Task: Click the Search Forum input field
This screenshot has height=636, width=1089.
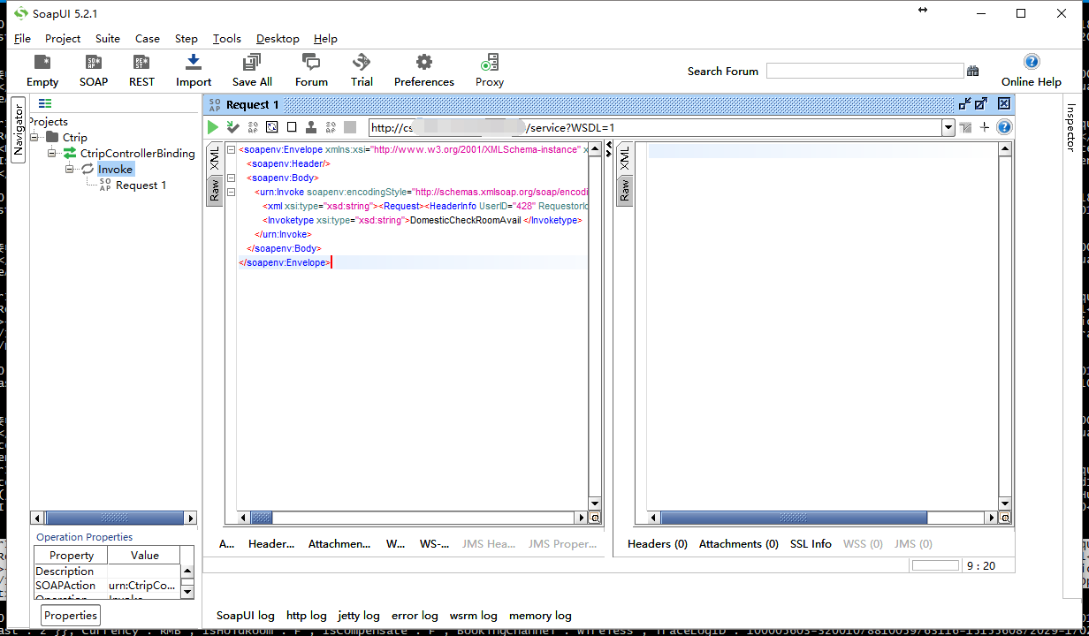Action: [x=864, y=71]
